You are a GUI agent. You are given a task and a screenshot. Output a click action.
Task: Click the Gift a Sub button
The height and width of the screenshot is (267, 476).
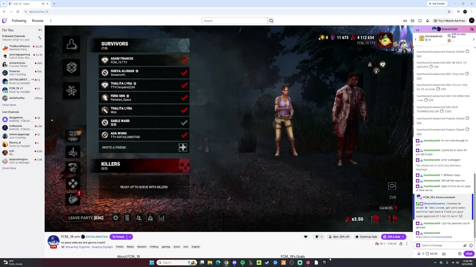click(393, 237)
